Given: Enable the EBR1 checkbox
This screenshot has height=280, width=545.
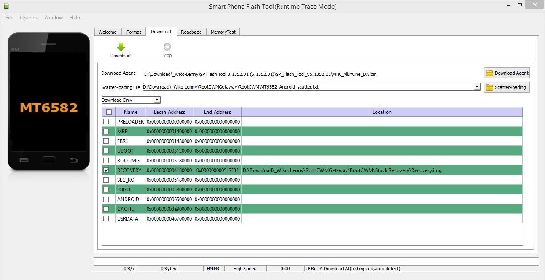Looking at the screenshot, I should 106,141.
